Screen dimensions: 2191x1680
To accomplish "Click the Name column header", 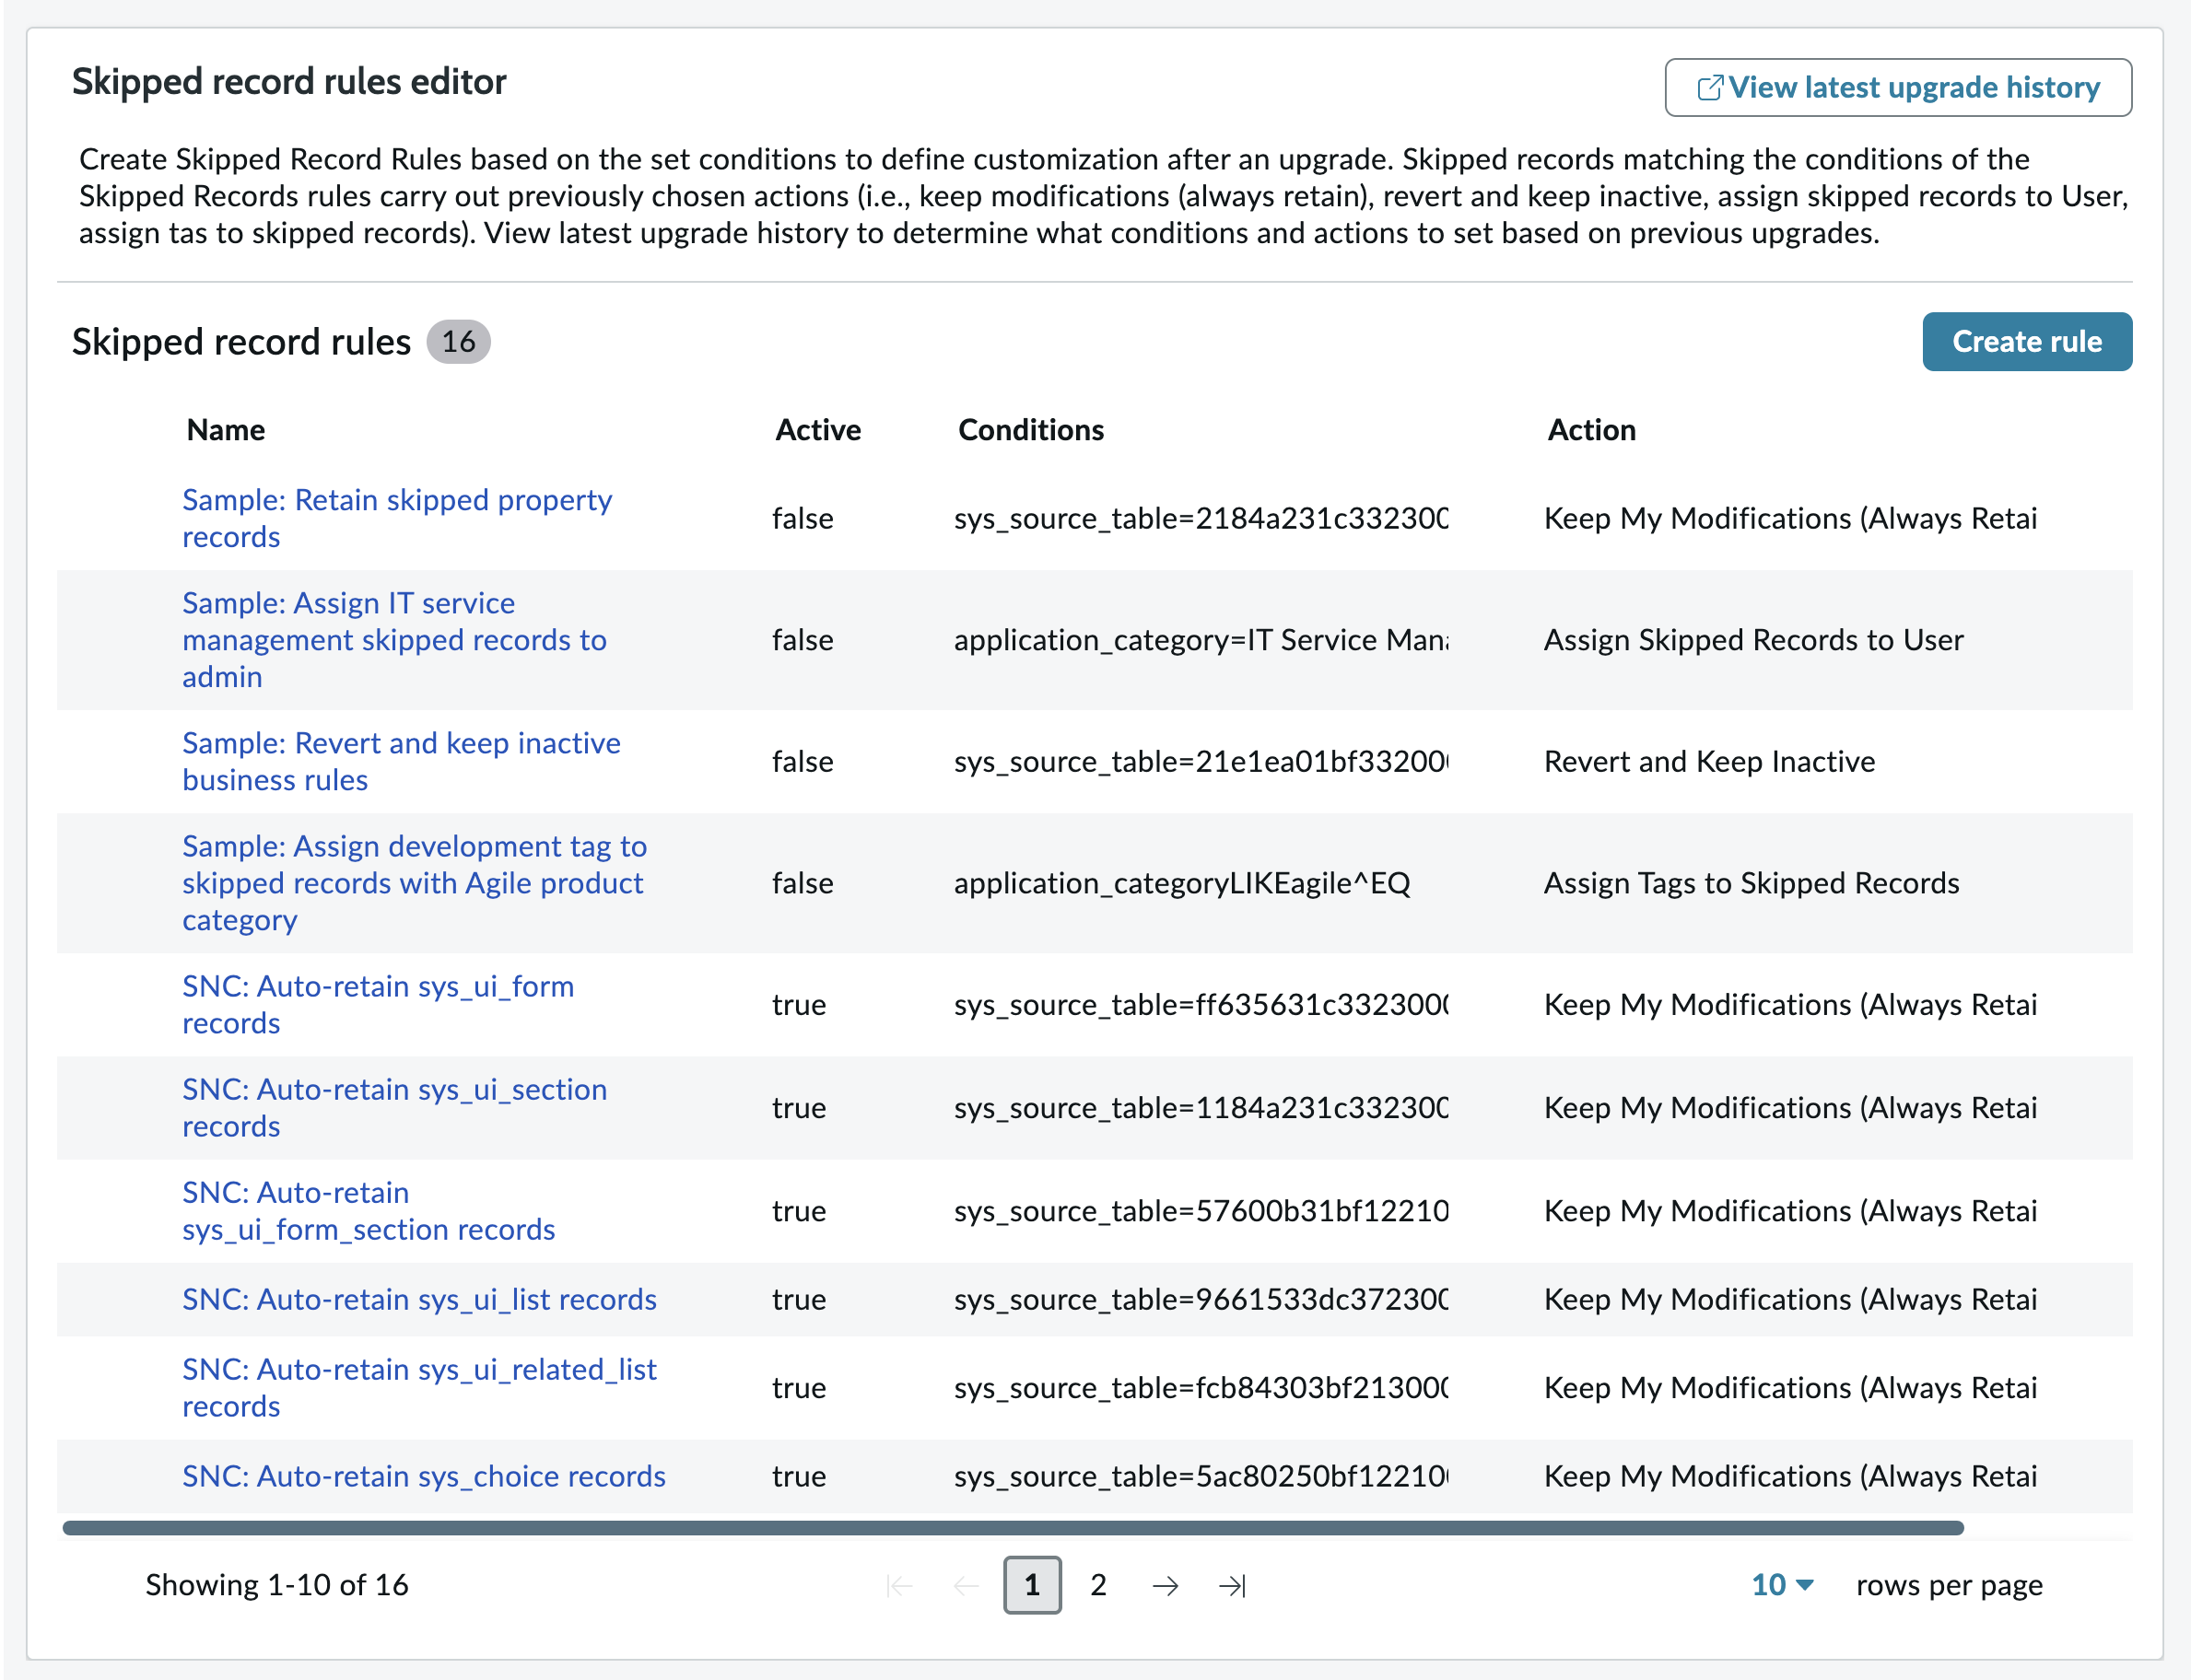I will (x=226, y=430).
